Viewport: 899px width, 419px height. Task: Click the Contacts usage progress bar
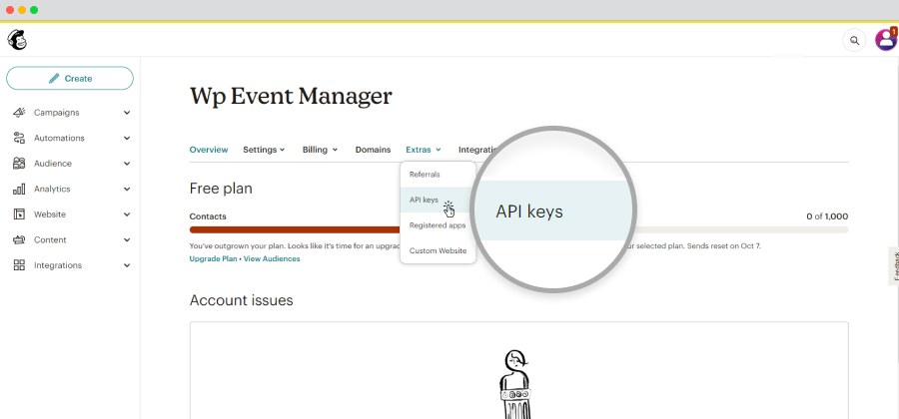click(295, 229)
